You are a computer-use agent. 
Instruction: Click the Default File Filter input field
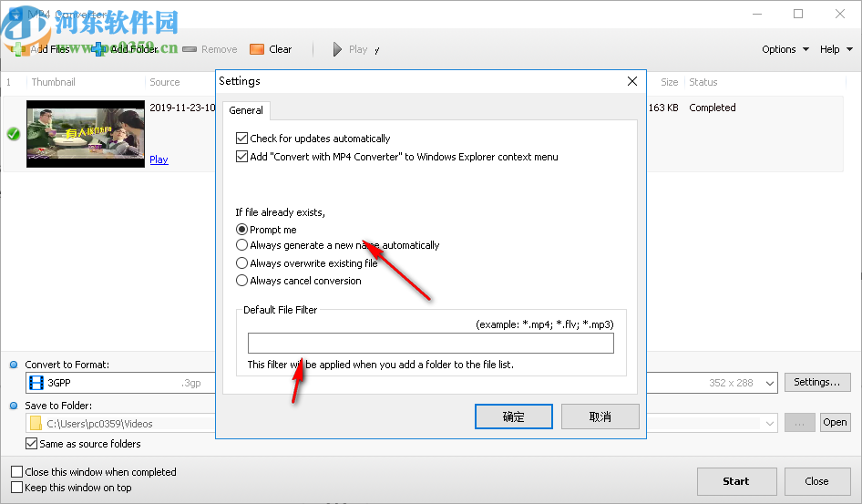[430, 343]
